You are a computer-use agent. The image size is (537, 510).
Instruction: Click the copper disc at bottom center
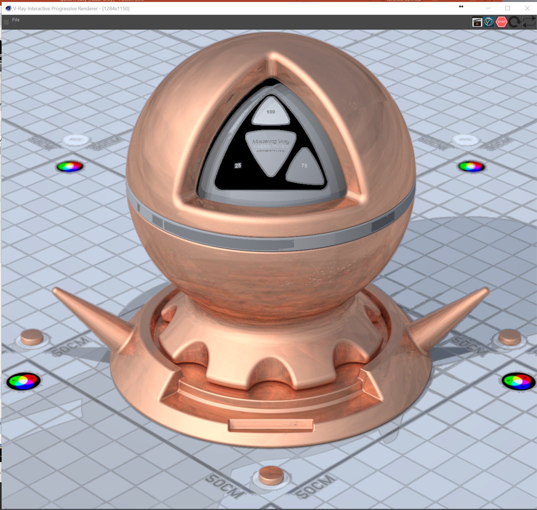tap(271, 475)
